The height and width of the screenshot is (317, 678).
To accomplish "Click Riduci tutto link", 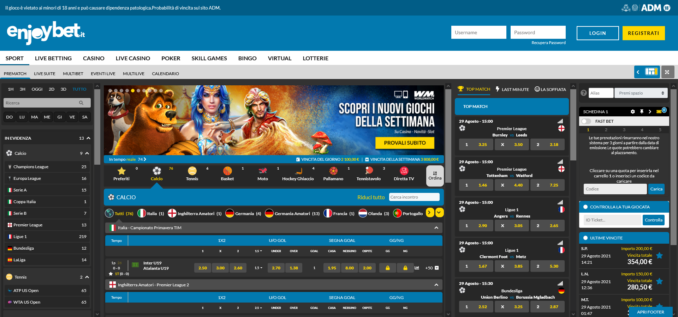I will [x=371, y=197].
